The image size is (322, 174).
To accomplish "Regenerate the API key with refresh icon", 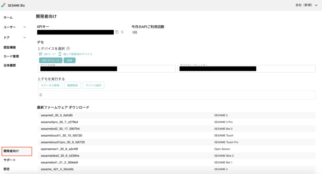I will coord(122,32).
